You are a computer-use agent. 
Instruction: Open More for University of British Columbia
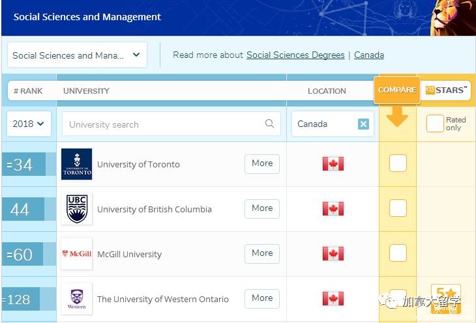(262, 208)
